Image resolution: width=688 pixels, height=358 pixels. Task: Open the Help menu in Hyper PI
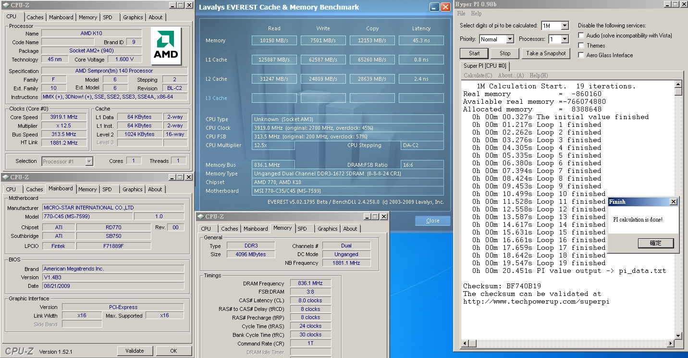(476, 13)
